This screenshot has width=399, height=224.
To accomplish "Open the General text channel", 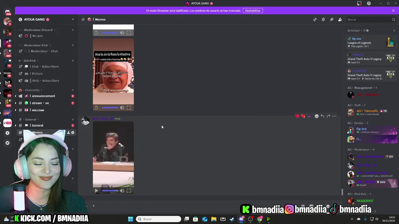I will pyautogui.click(x=46, y=125).
